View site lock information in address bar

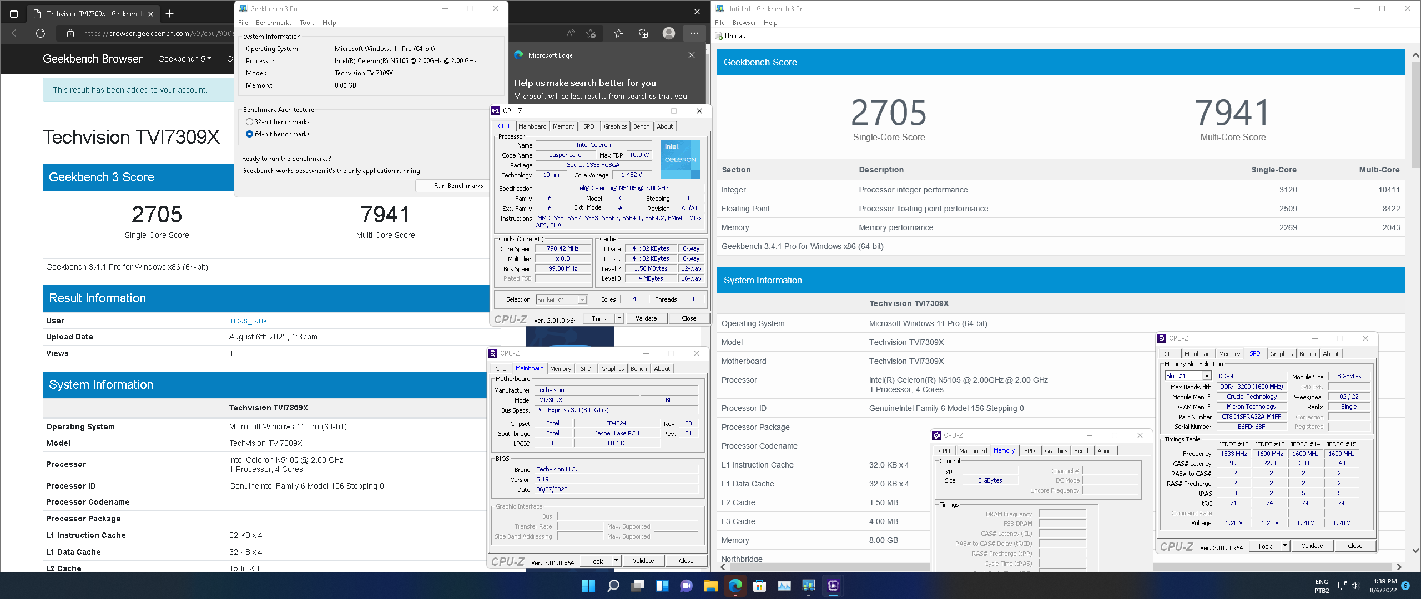[x=70, y=33]
